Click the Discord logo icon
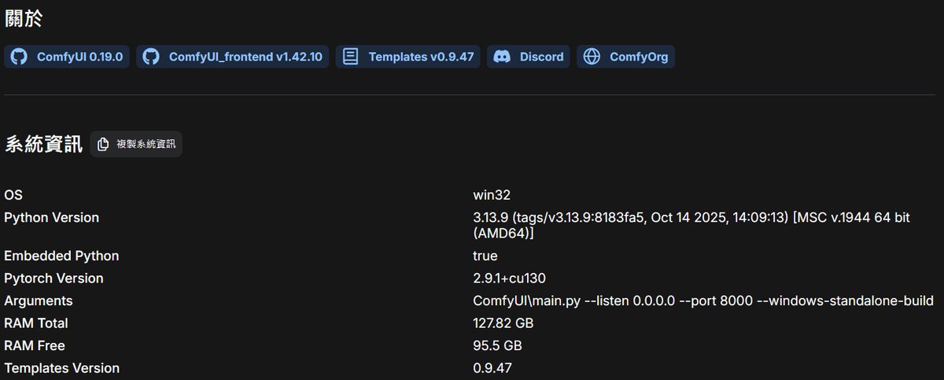The image size is (944, 380). 503,57
